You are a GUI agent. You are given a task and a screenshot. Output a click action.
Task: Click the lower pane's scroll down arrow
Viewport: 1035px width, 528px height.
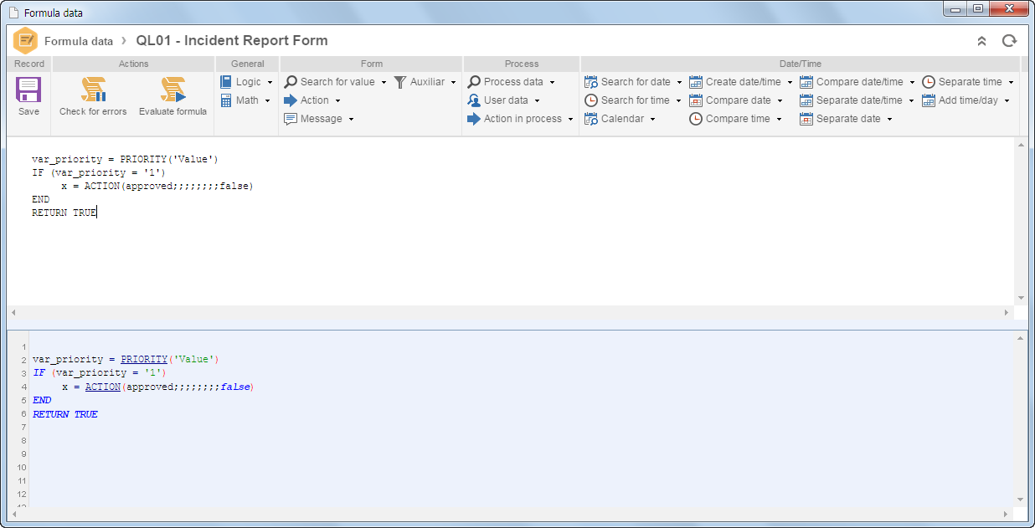point(1021,500)
